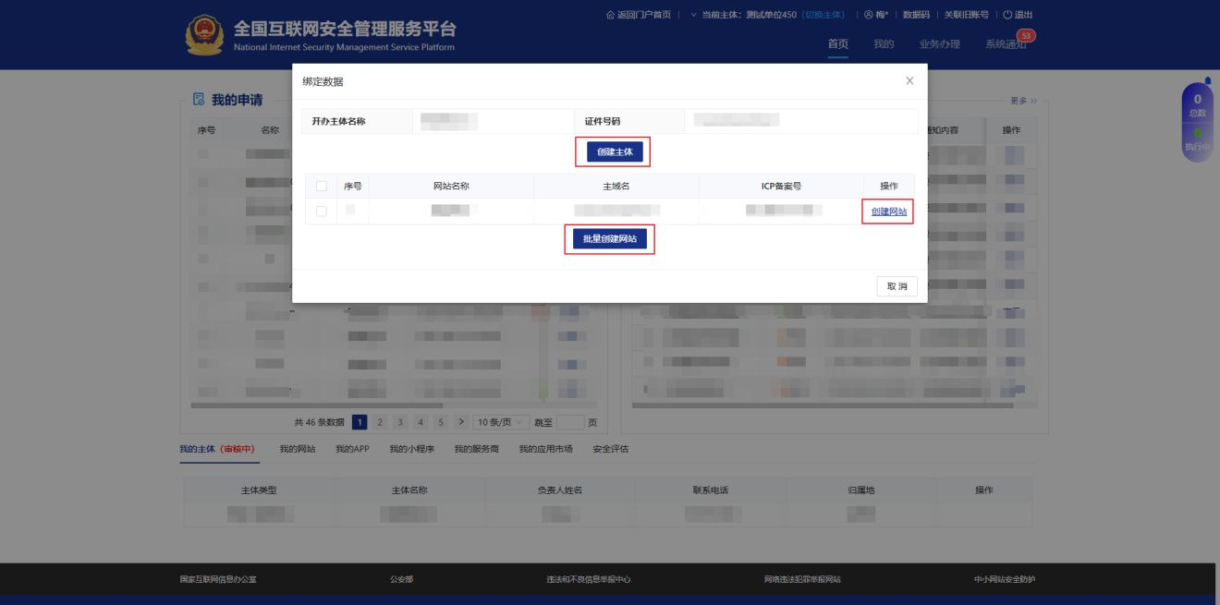Click the national emblem platform logo
The height and width of the screenshot is (605, 1220).
point(203,35)
